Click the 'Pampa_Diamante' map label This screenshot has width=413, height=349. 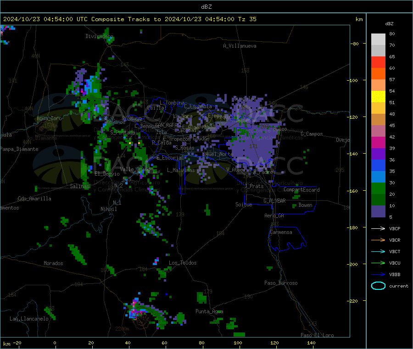(x=19, y=149)
